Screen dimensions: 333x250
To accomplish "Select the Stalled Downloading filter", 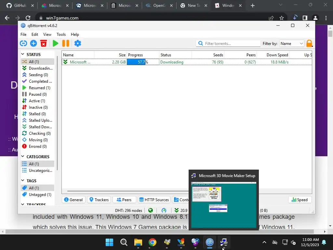I will click(38, 127).
